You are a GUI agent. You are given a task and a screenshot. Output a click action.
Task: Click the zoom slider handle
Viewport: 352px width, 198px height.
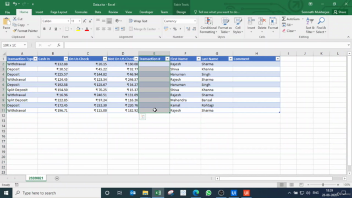click(x=323, y=185)
